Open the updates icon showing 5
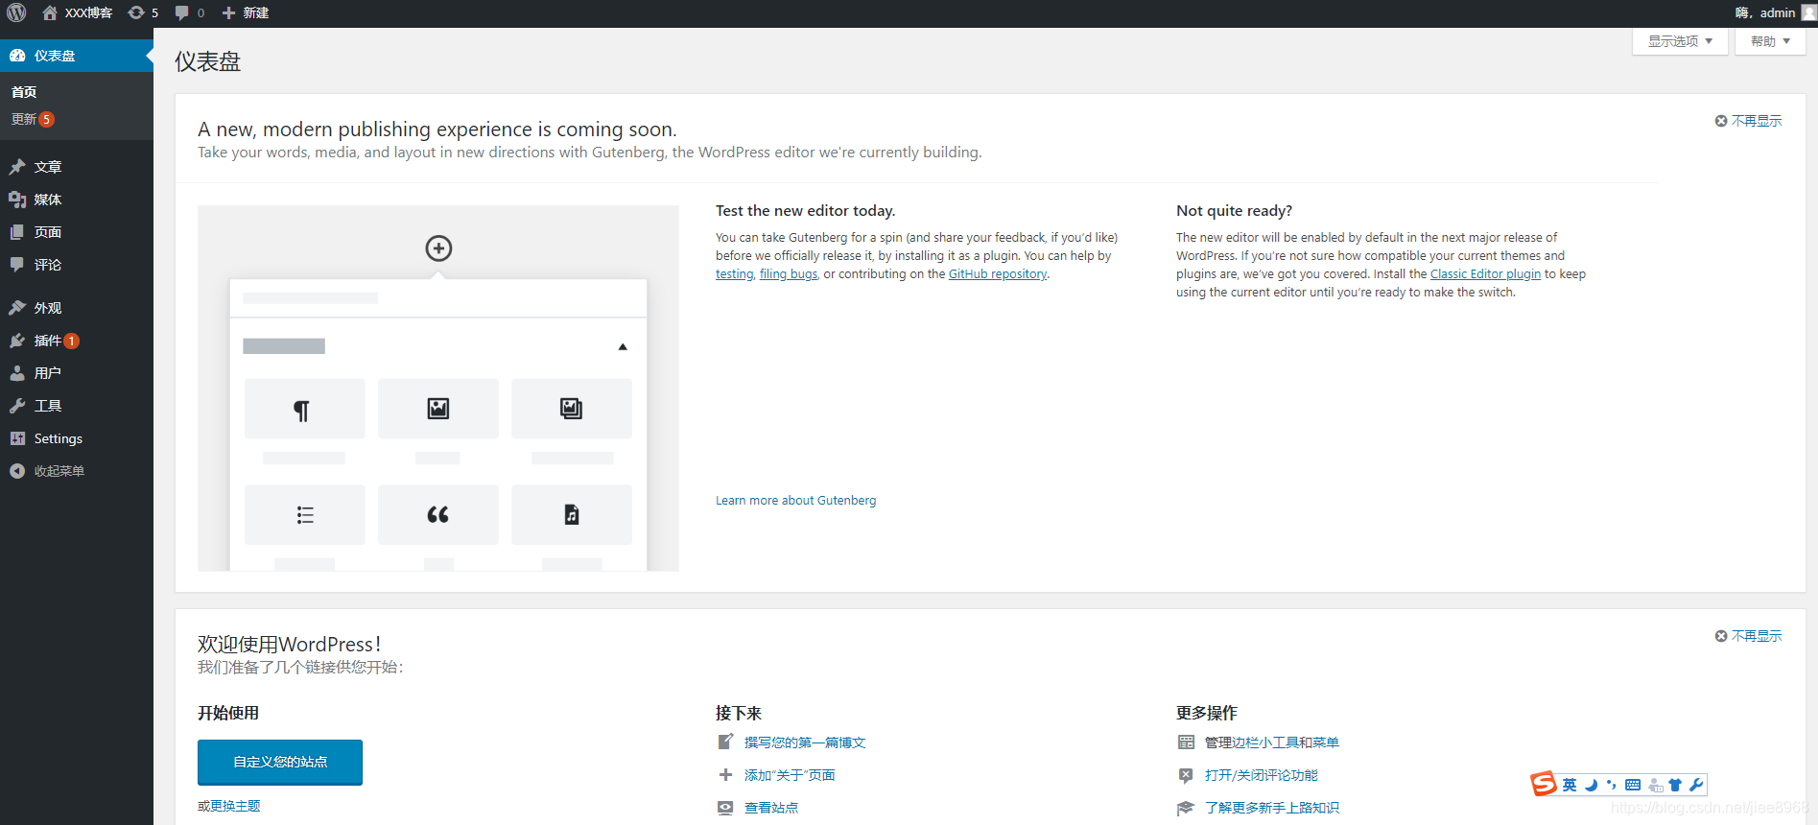The image size is (1818, 825). (x=144, y=12)
